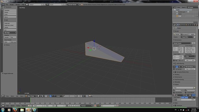Toggle the File Extensions checkbox

(186, 90)
